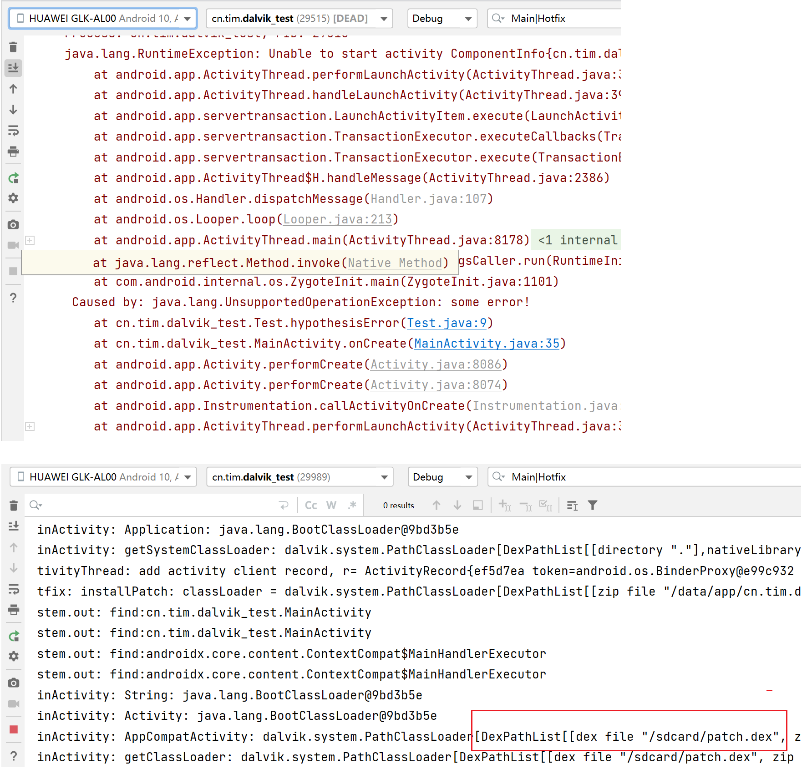This screenshot has width=812, height=769.
Task: Click the filter funnel icon in search bar
Action: [592, 505]
